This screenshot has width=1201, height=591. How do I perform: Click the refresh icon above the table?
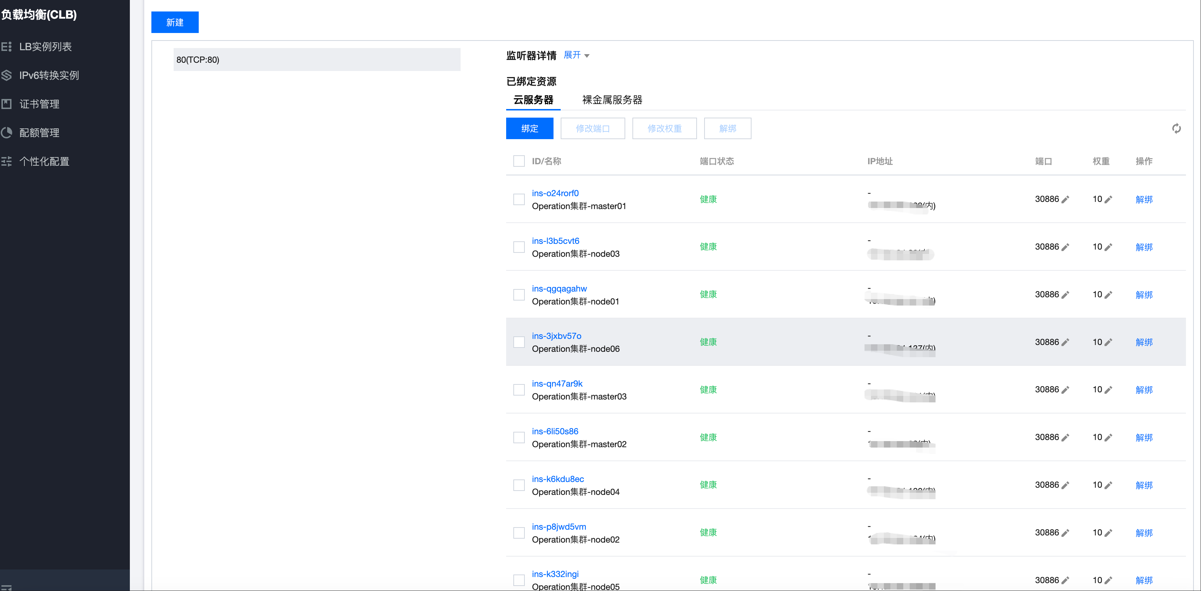(x=1176, y=129)
